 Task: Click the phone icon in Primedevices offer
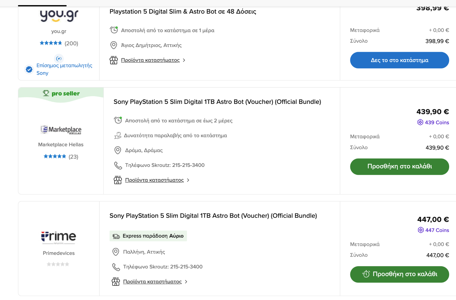116,267
